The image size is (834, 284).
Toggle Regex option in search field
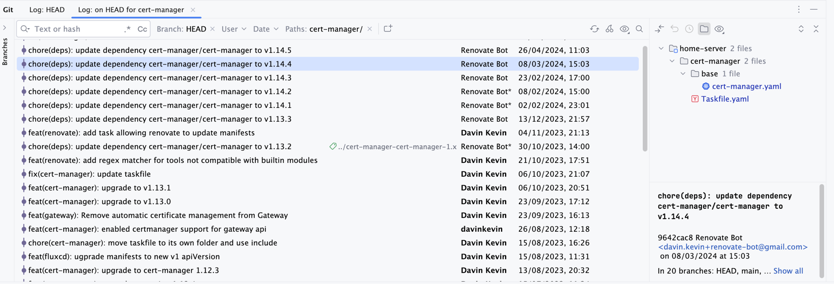(127, 29)
